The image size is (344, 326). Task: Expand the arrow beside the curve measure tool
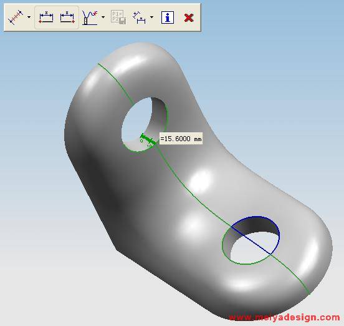pos(29,17)
